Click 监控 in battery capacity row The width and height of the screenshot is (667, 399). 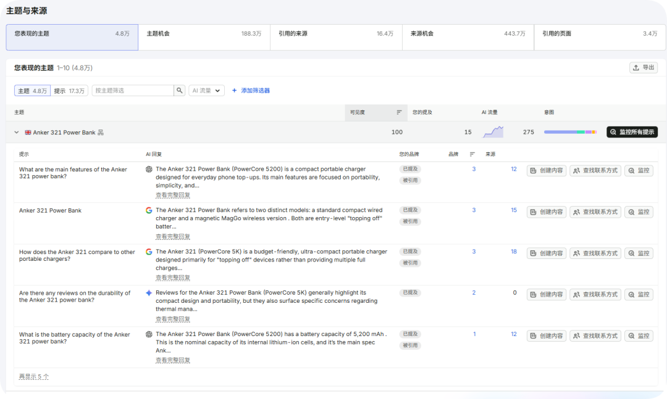coord(639,335)
